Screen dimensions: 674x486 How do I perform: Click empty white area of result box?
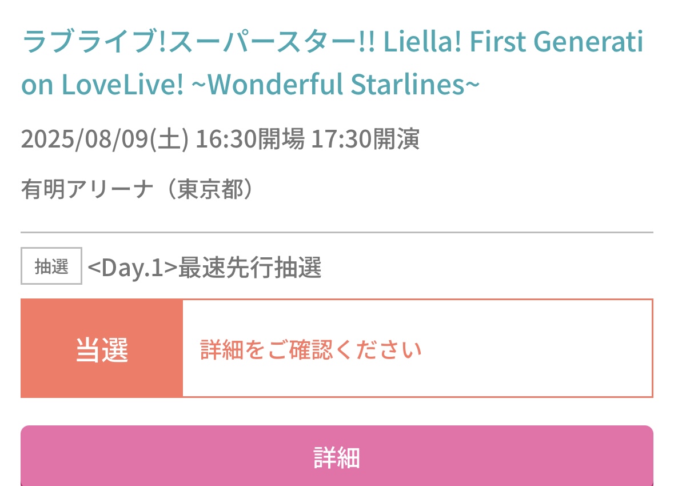tap(537, 348)
